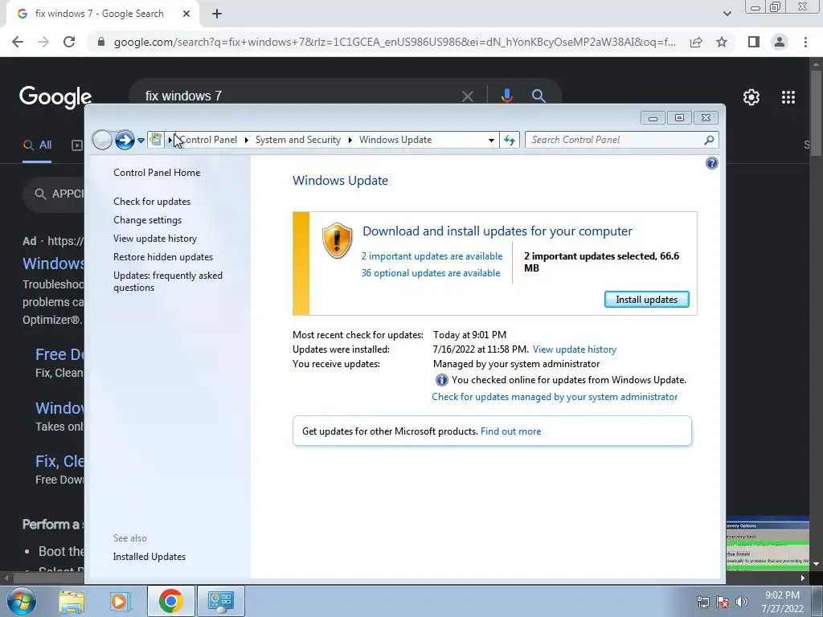Screen dimensions: 823x617
Task: Click the Chrome address bar URL
Action: (x=395, y=42)
